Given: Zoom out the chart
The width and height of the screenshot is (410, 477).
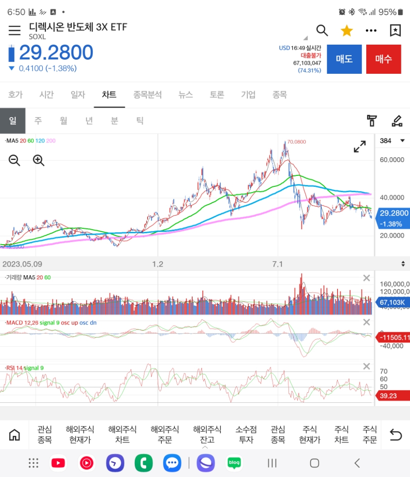Looking at the screenshot, I should (x=14, y=160).
